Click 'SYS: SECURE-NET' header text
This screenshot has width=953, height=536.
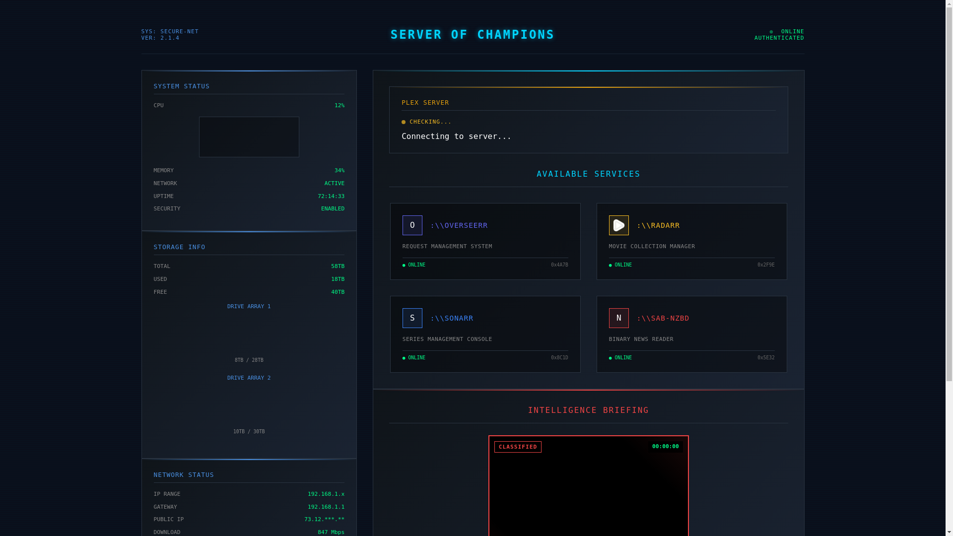tap(170, 32)
